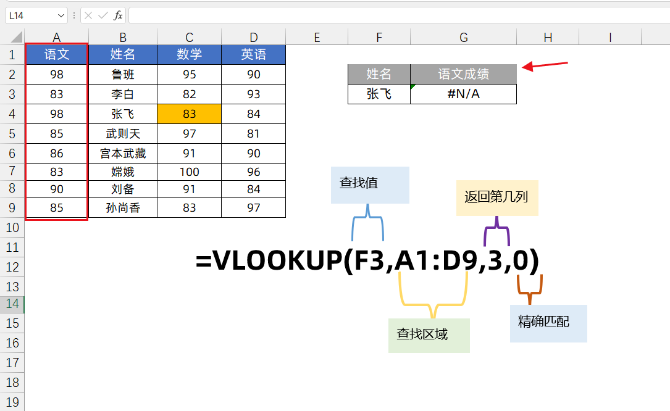
Task: Expand the Name Box dropdown arrow
Action: (x=61, y=15)
